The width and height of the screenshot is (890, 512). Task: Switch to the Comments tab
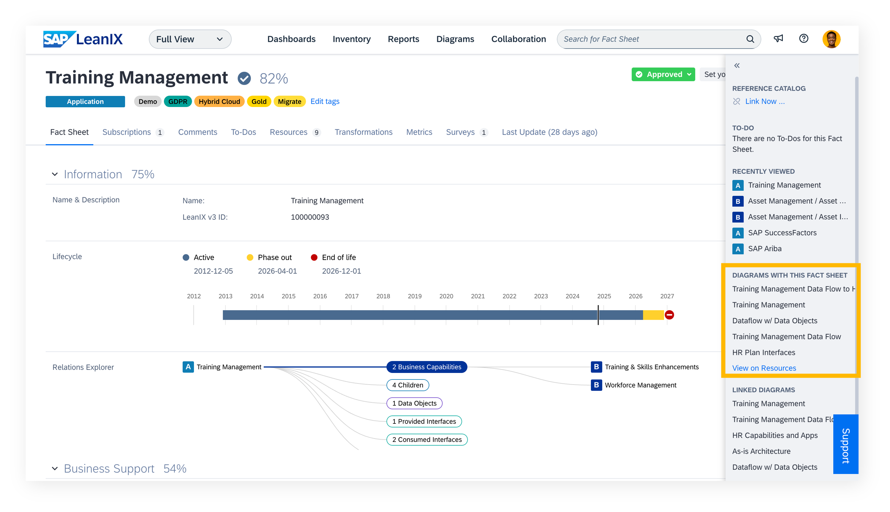click(197, 132)
